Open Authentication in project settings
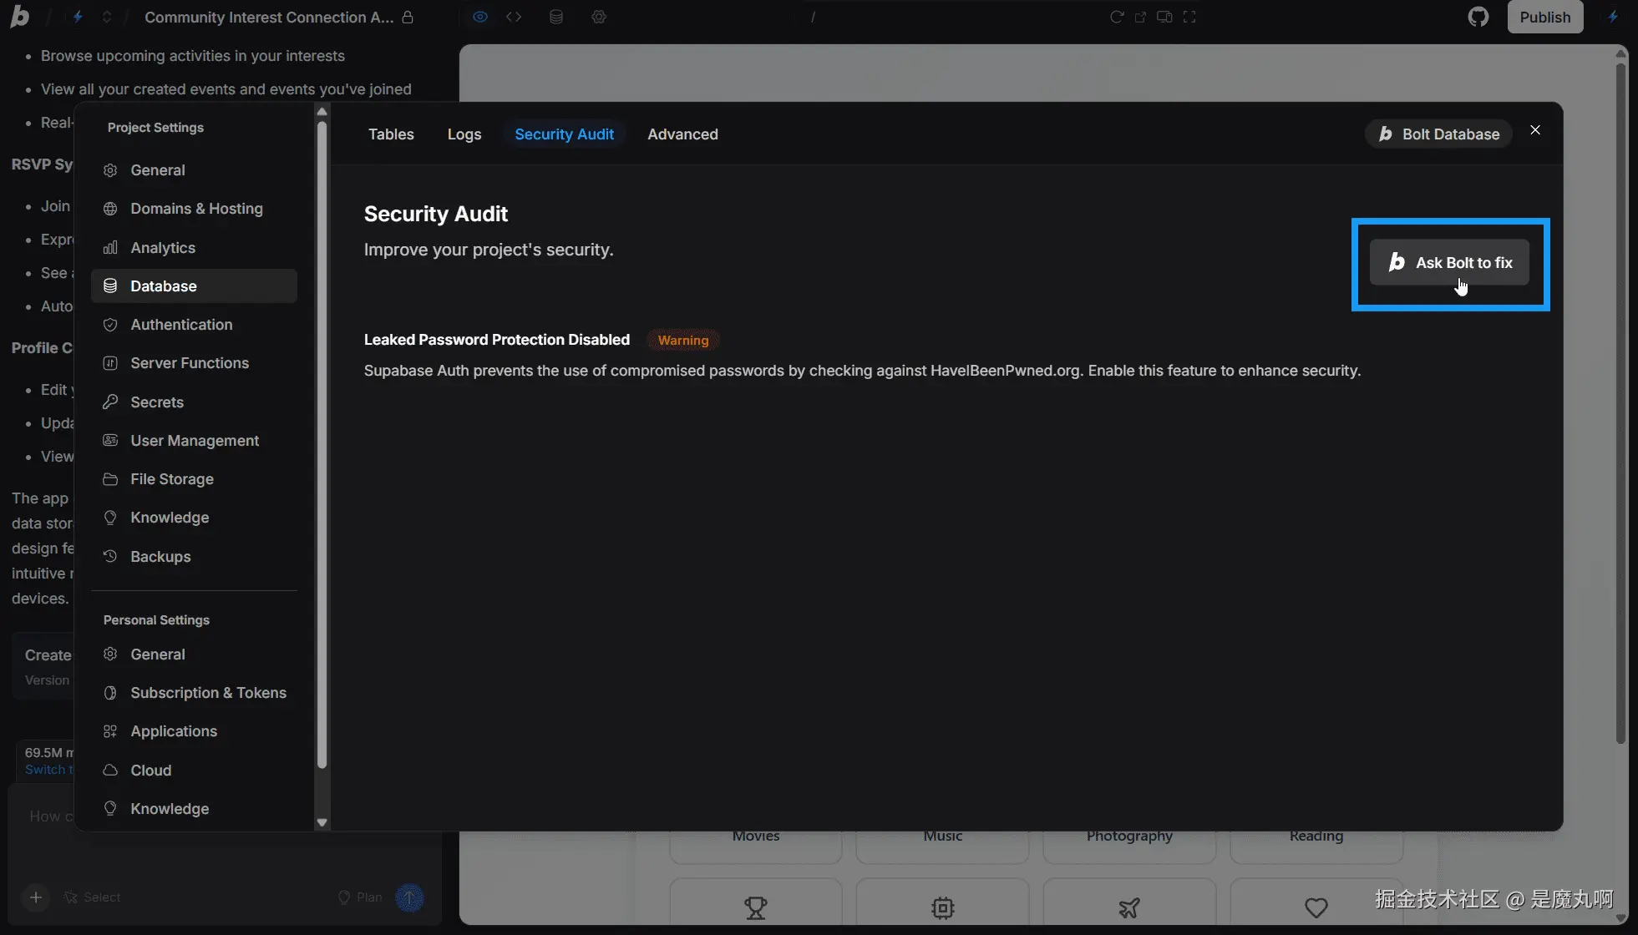The image size is (1638, 935). click(x=181, y=325)
